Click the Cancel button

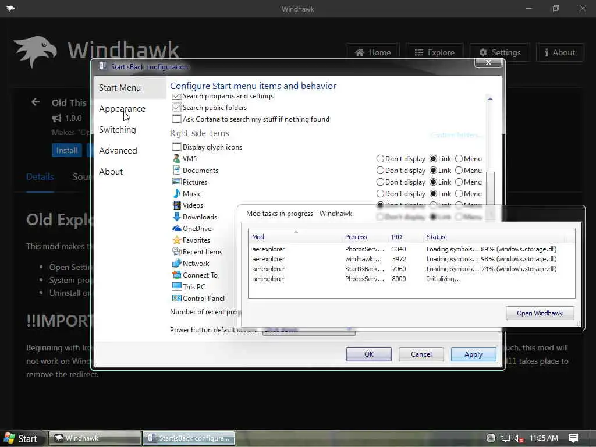[x=421, y=354]
